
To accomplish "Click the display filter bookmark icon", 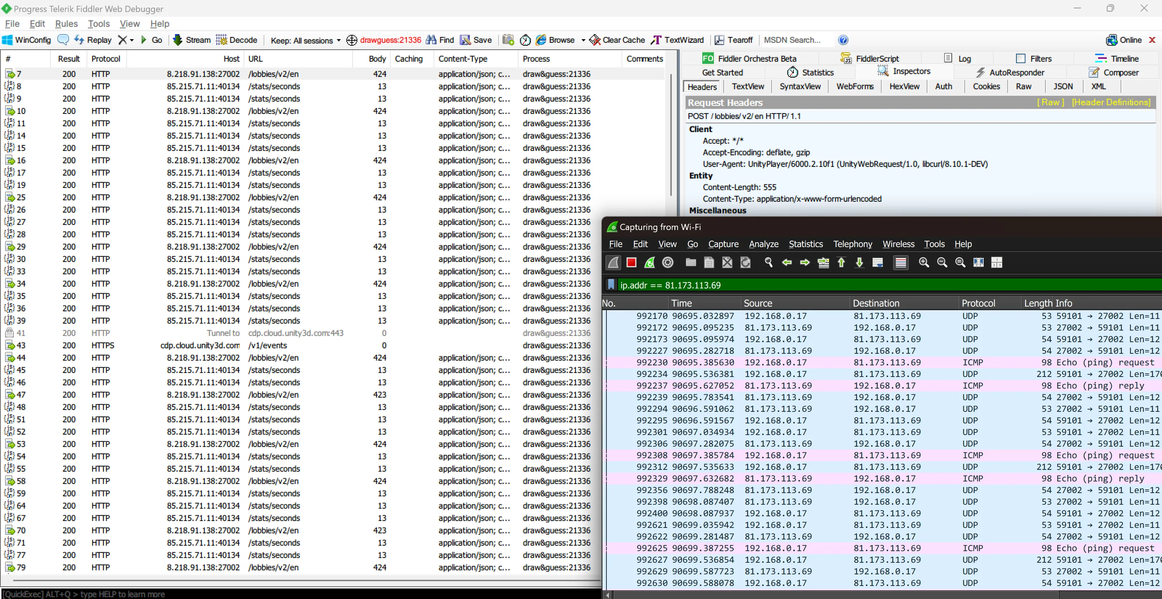I will point(611,285).
